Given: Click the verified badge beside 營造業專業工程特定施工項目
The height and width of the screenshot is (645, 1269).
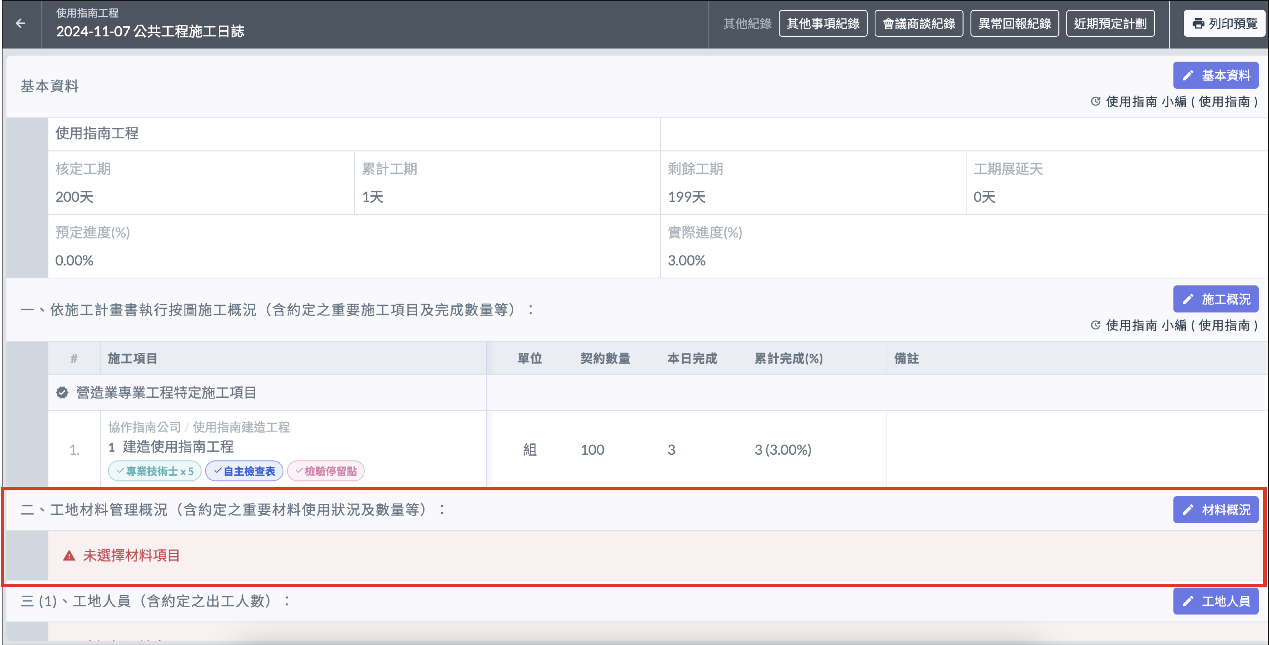Looking at the screenshot, I should pyautogui.click(x=62, y=393).
